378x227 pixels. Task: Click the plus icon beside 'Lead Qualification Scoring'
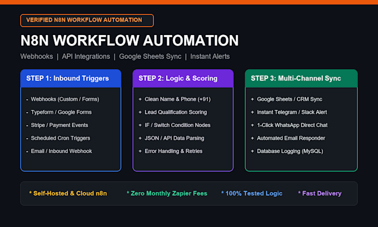pos(140,112)
